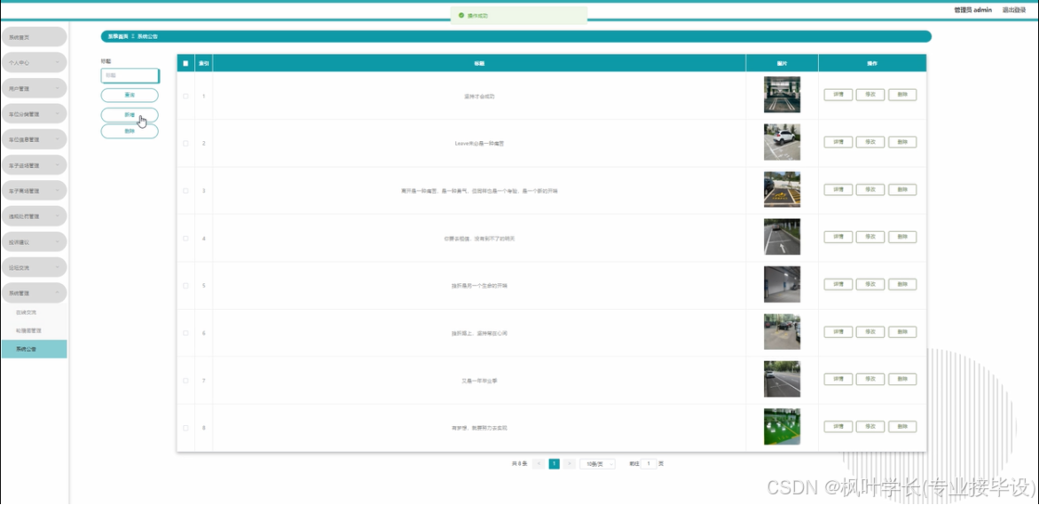Click 删除 button in row 6
Viewport: 1039px width, 505px height.
tap(902, 331)
